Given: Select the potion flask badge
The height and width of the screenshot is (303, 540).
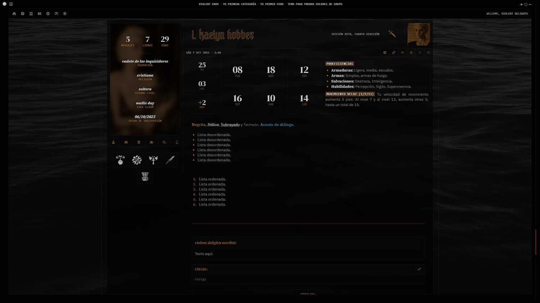Looking at the screenshot, I should click(120, 160).
